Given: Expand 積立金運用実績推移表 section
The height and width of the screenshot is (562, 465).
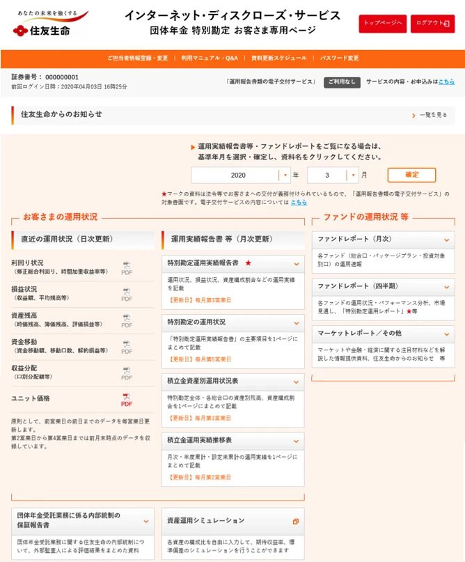Looking at the screenshot, I should click(296, 441).
